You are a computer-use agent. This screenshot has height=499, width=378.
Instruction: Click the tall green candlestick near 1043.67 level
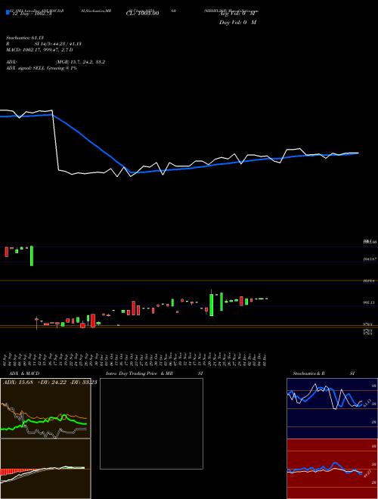coord(32,256)
